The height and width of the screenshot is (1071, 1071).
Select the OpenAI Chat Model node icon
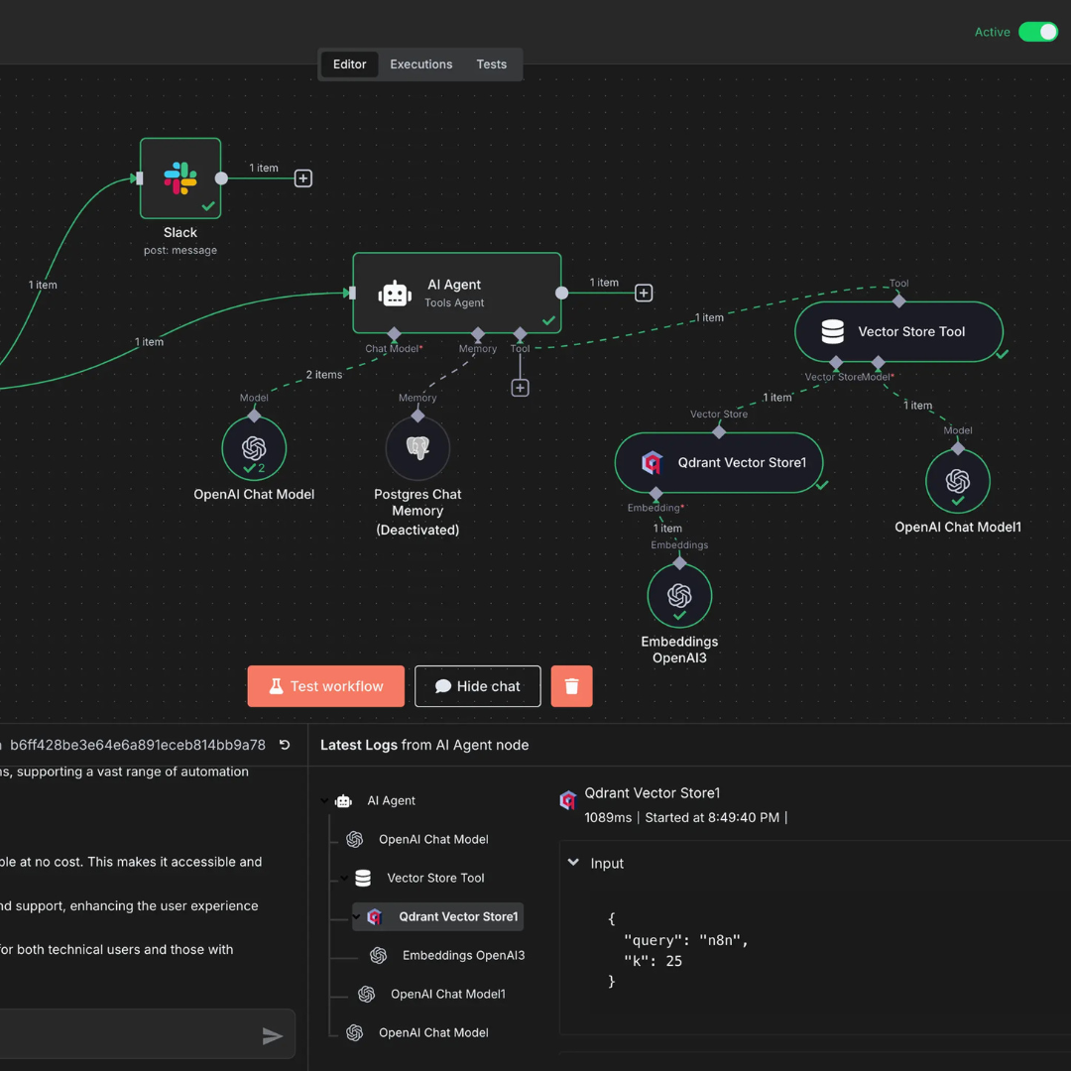point(254,447)
